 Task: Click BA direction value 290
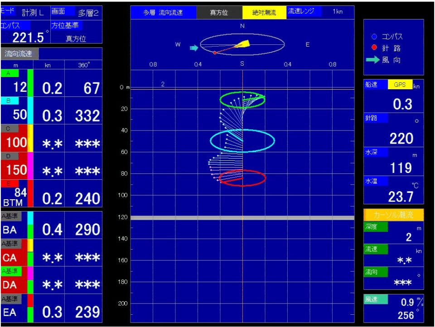pos(87,230)
